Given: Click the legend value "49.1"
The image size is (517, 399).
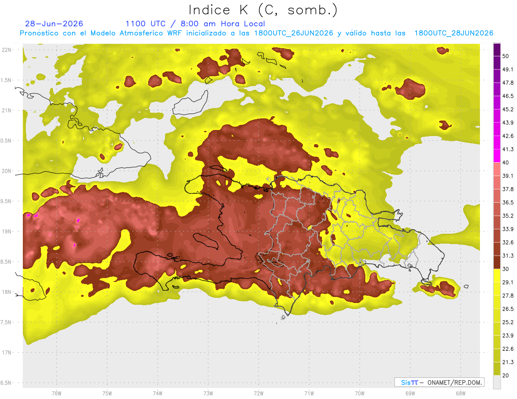Looking at the screenshot, I should point(508,69).
